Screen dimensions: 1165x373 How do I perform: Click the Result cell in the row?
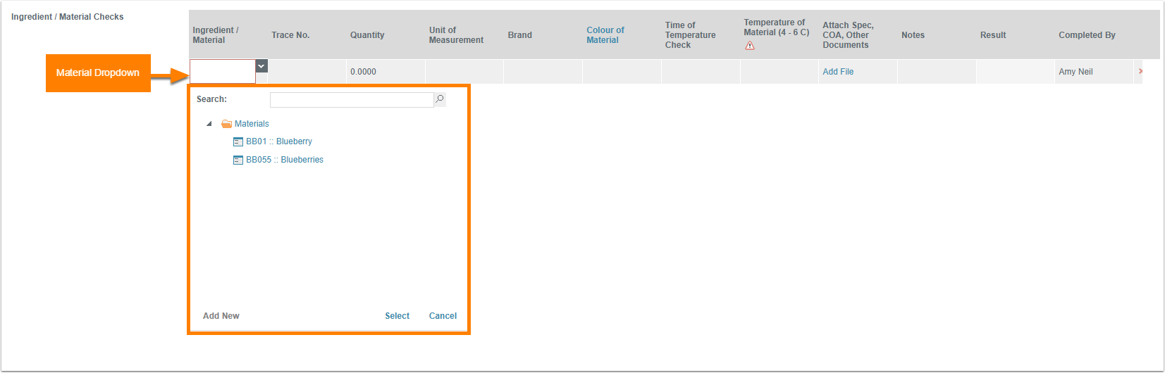coord(1015,72)
